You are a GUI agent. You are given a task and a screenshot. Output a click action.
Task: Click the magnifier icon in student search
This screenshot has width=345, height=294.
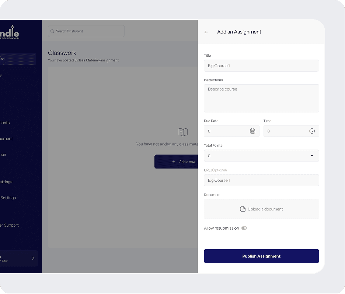pos(52,31)
